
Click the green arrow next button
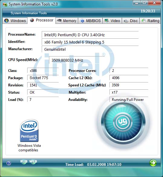(x=153, y=163)
